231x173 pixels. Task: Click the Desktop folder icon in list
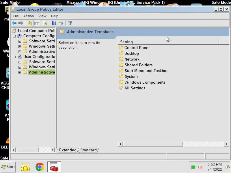tap(121, 53)
